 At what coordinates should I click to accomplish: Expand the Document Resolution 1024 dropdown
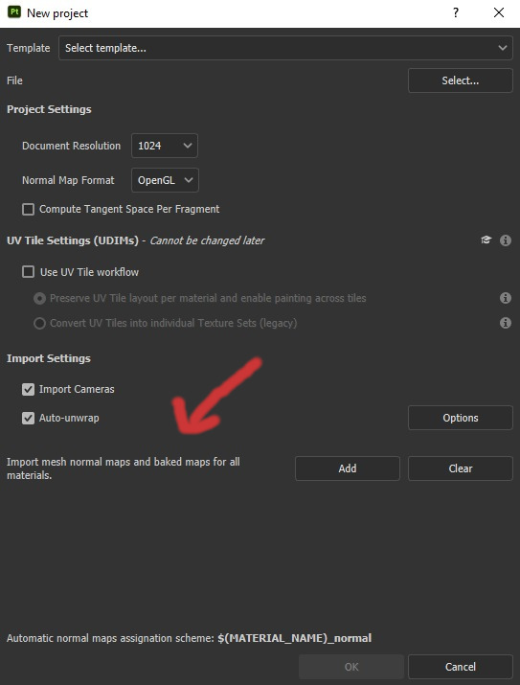pos(165,146)
